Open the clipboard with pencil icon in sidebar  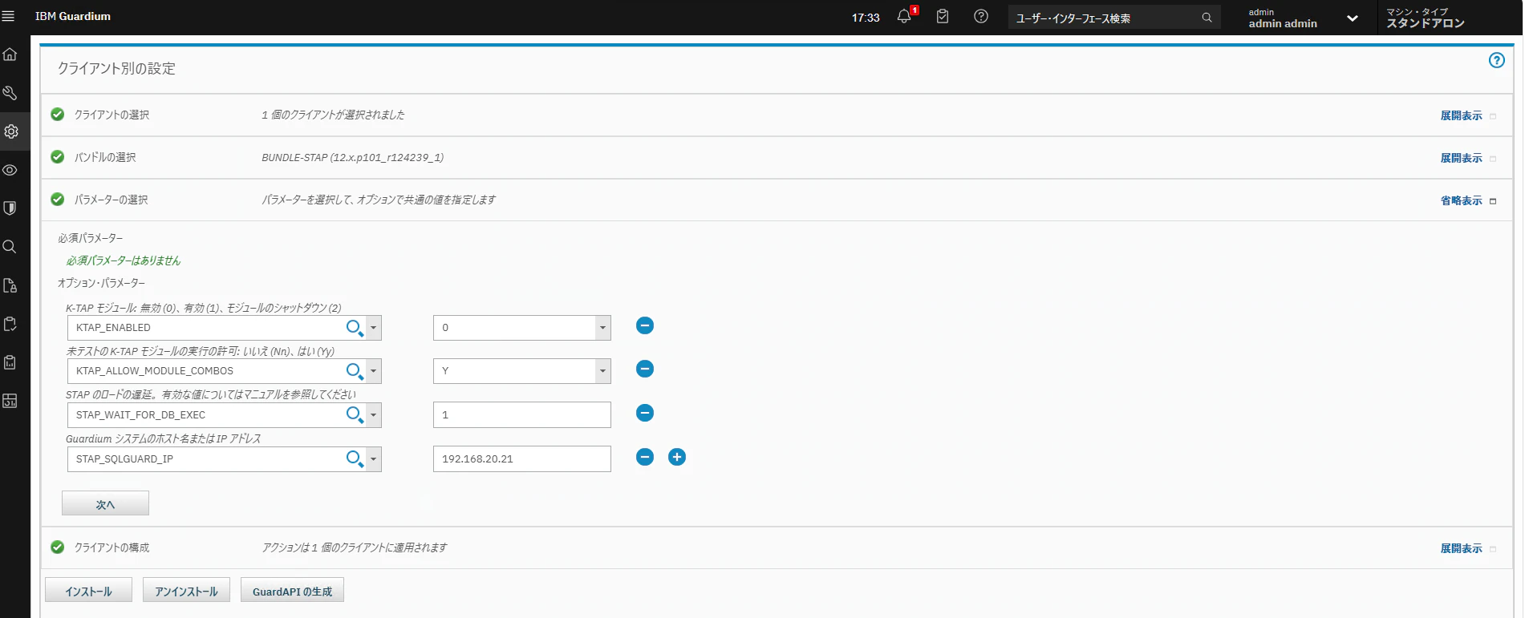(10, 324)
